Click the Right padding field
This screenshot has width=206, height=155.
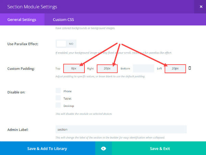coord(107,68)
